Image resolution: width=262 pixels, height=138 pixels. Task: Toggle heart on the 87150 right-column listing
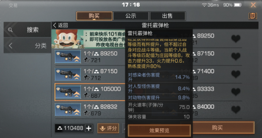pyautogui.click(x=236, y=56)
